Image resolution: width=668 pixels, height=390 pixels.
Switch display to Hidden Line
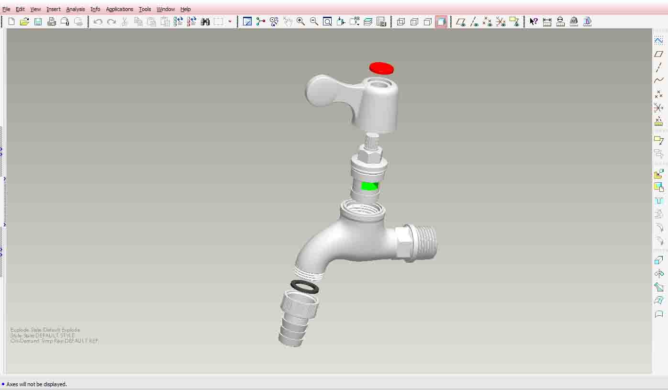[x=414, y=22]
